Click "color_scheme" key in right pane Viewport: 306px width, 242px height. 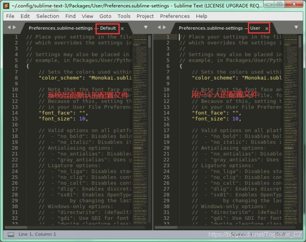214,78
